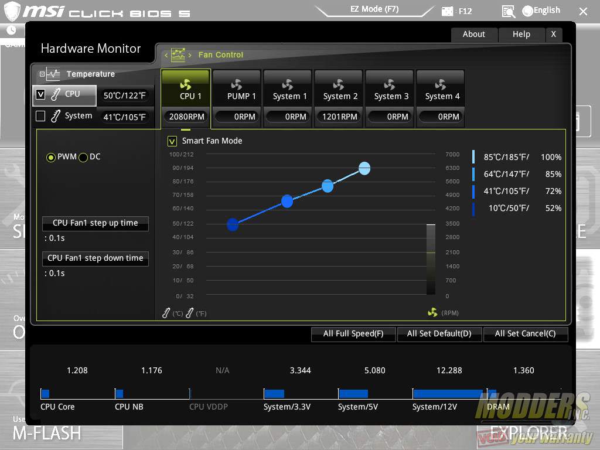Click the Fan Control graph icon

tap(178, 54)
